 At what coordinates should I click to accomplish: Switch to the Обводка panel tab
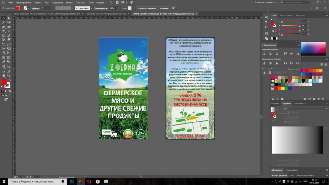[x=275, y=103]
